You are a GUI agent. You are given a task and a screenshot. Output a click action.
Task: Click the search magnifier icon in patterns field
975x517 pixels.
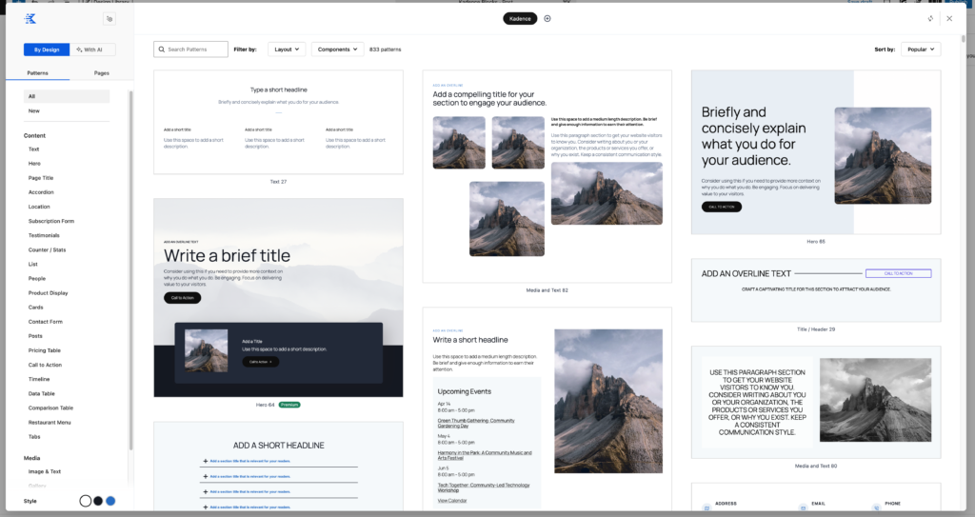[161, 50]
